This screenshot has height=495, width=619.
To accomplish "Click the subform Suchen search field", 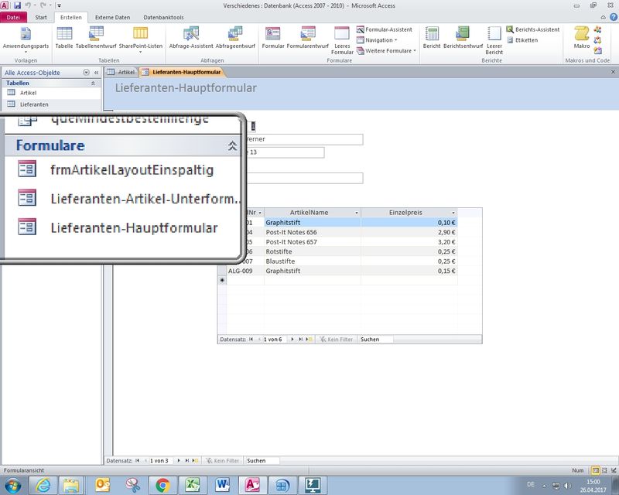I will [x=376, y=339].
